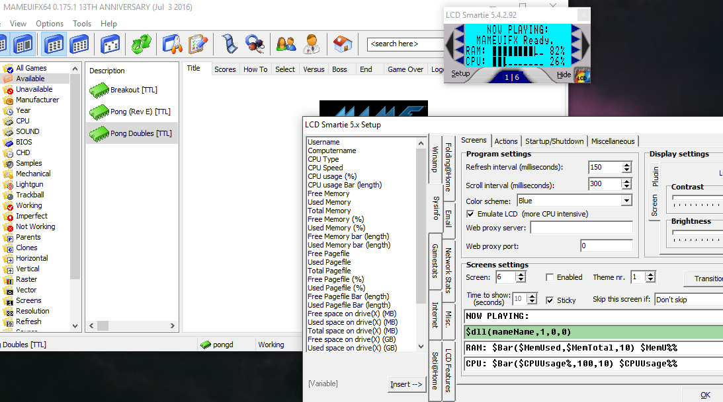Toggle the Emulate LCD checkbox
This screenshot has width=723, height=402.
click(x=470, y=214)
